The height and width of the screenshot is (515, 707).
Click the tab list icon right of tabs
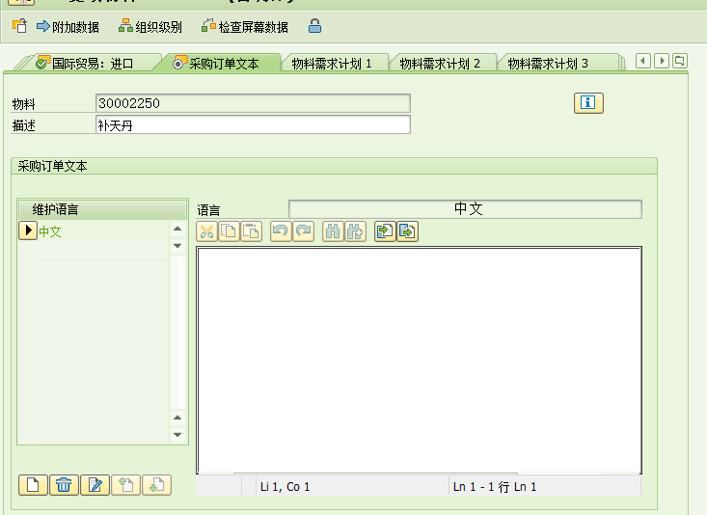(680, 62)
